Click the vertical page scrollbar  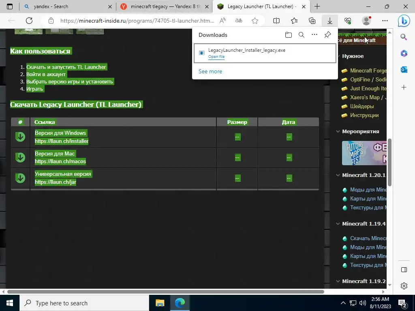click(389, 162)
